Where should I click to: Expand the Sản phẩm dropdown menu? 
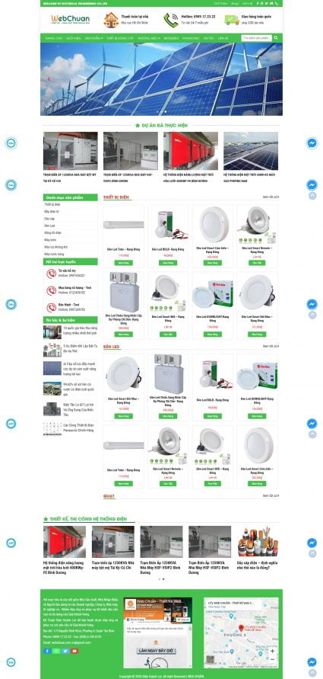coord(93,38)
